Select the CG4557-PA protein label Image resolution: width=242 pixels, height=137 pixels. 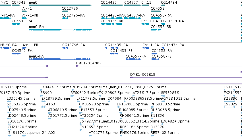[136, 56]
